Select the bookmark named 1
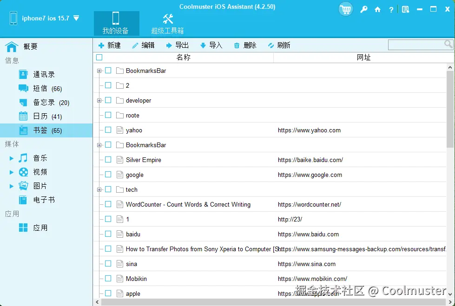This screenshot has width=455, height=306. pyautogui.click(x=270, y=219)
